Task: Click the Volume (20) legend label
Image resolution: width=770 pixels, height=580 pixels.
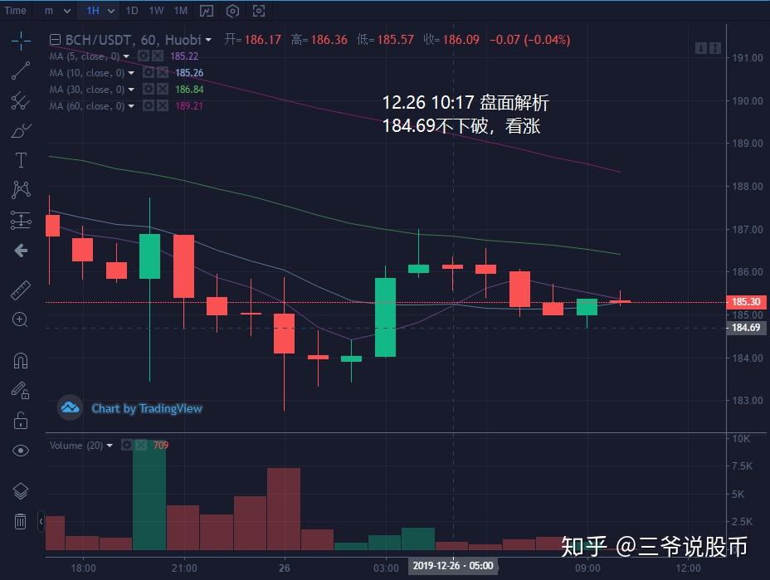Action: click(76, 446)
